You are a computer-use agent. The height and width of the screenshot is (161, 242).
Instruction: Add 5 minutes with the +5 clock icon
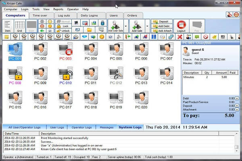coord(15,37)
